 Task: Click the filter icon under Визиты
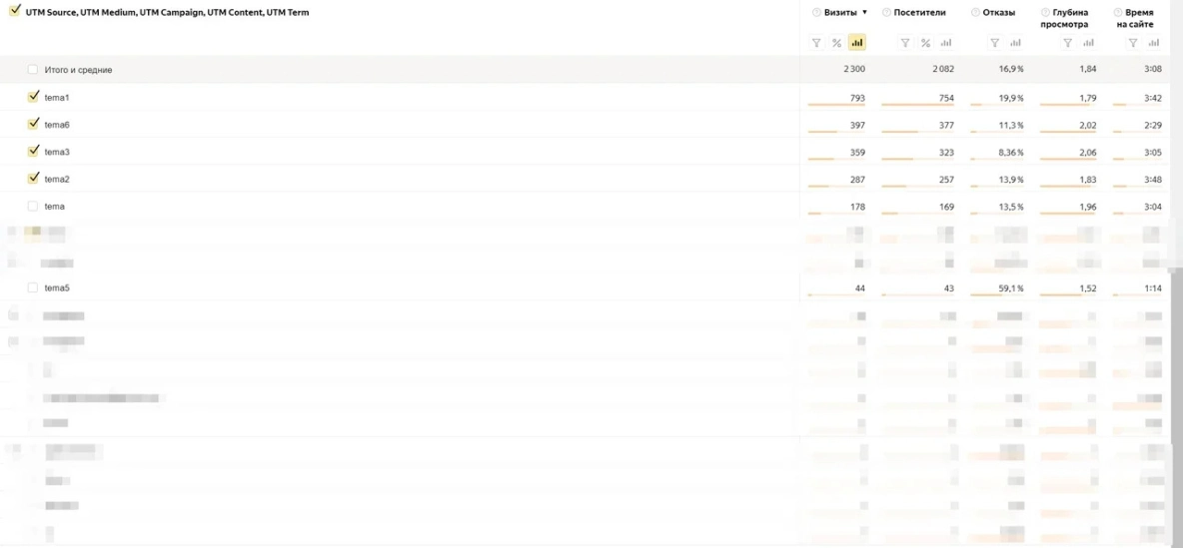pyautogui.click(x=816, y=43)
